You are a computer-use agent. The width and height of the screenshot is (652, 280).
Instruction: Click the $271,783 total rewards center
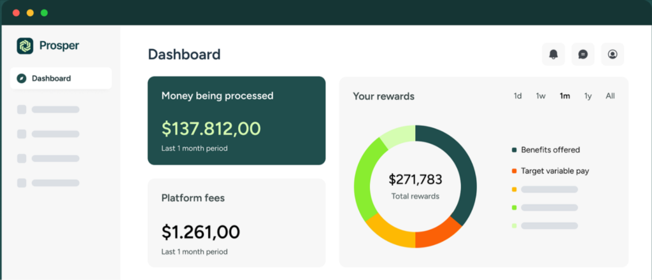point(415,186)
